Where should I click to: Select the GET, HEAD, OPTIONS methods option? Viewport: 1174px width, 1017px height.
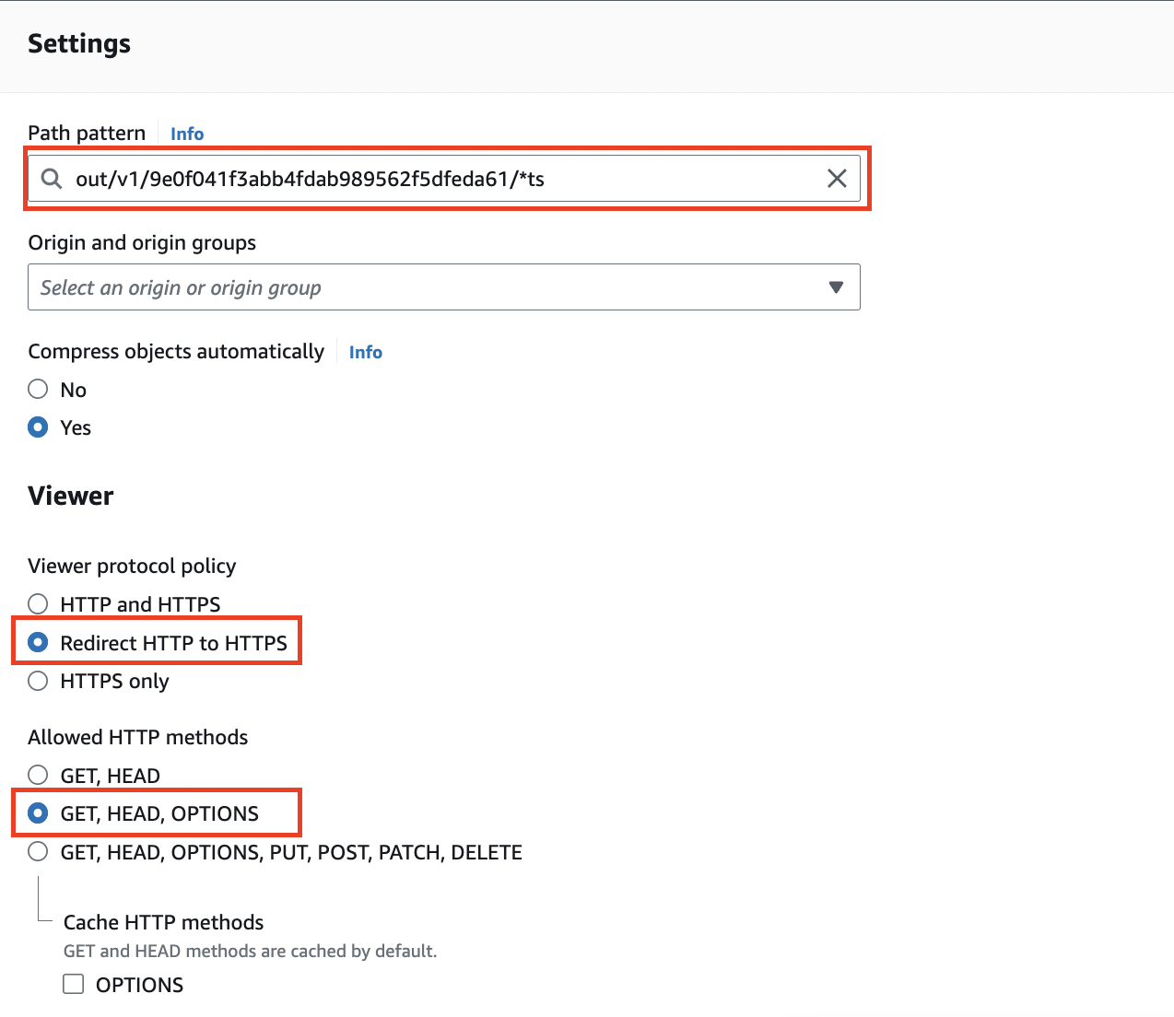(x=38, y=813)
